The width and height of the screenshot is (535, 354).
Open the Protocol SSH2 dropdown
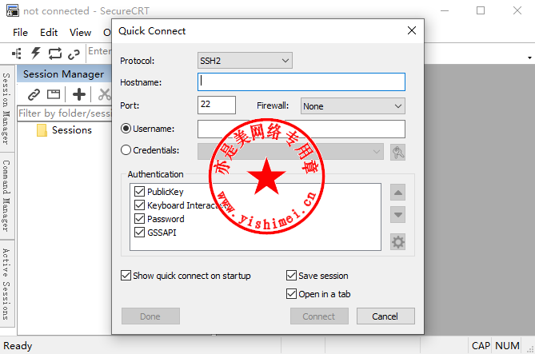[245, 61]
